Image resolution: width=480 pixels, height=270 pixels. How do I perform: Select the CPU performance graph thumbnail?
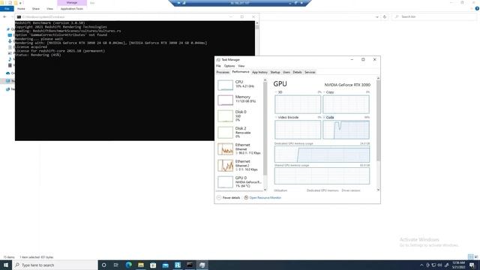tap(225, 85)
